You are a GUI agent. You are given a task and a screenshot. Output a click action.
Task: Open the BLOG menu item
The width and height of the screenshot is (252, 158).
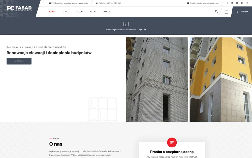coord(93,12)
